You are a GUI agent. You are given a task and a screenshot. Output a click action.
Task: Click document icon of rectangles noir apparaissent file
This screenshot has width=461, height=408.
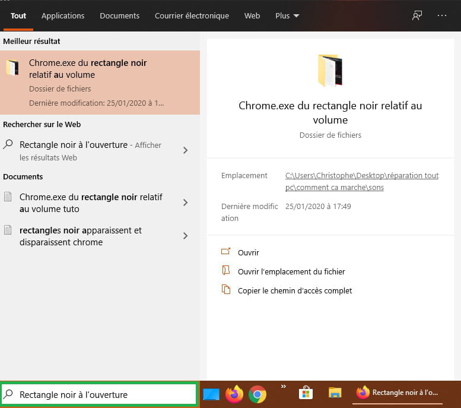tap(8, 230)
